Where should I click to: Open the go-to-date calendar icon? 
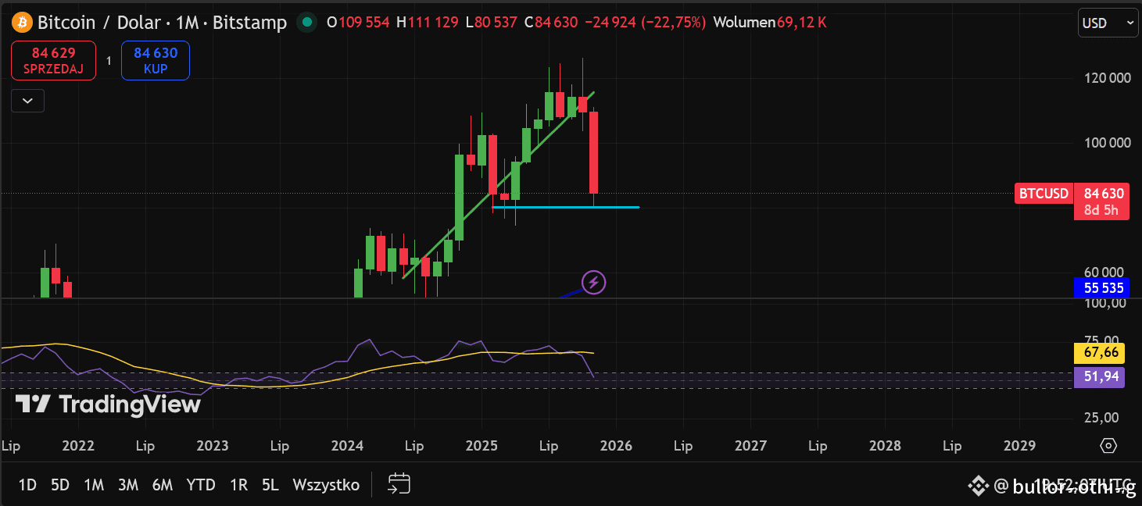point(399,484)
